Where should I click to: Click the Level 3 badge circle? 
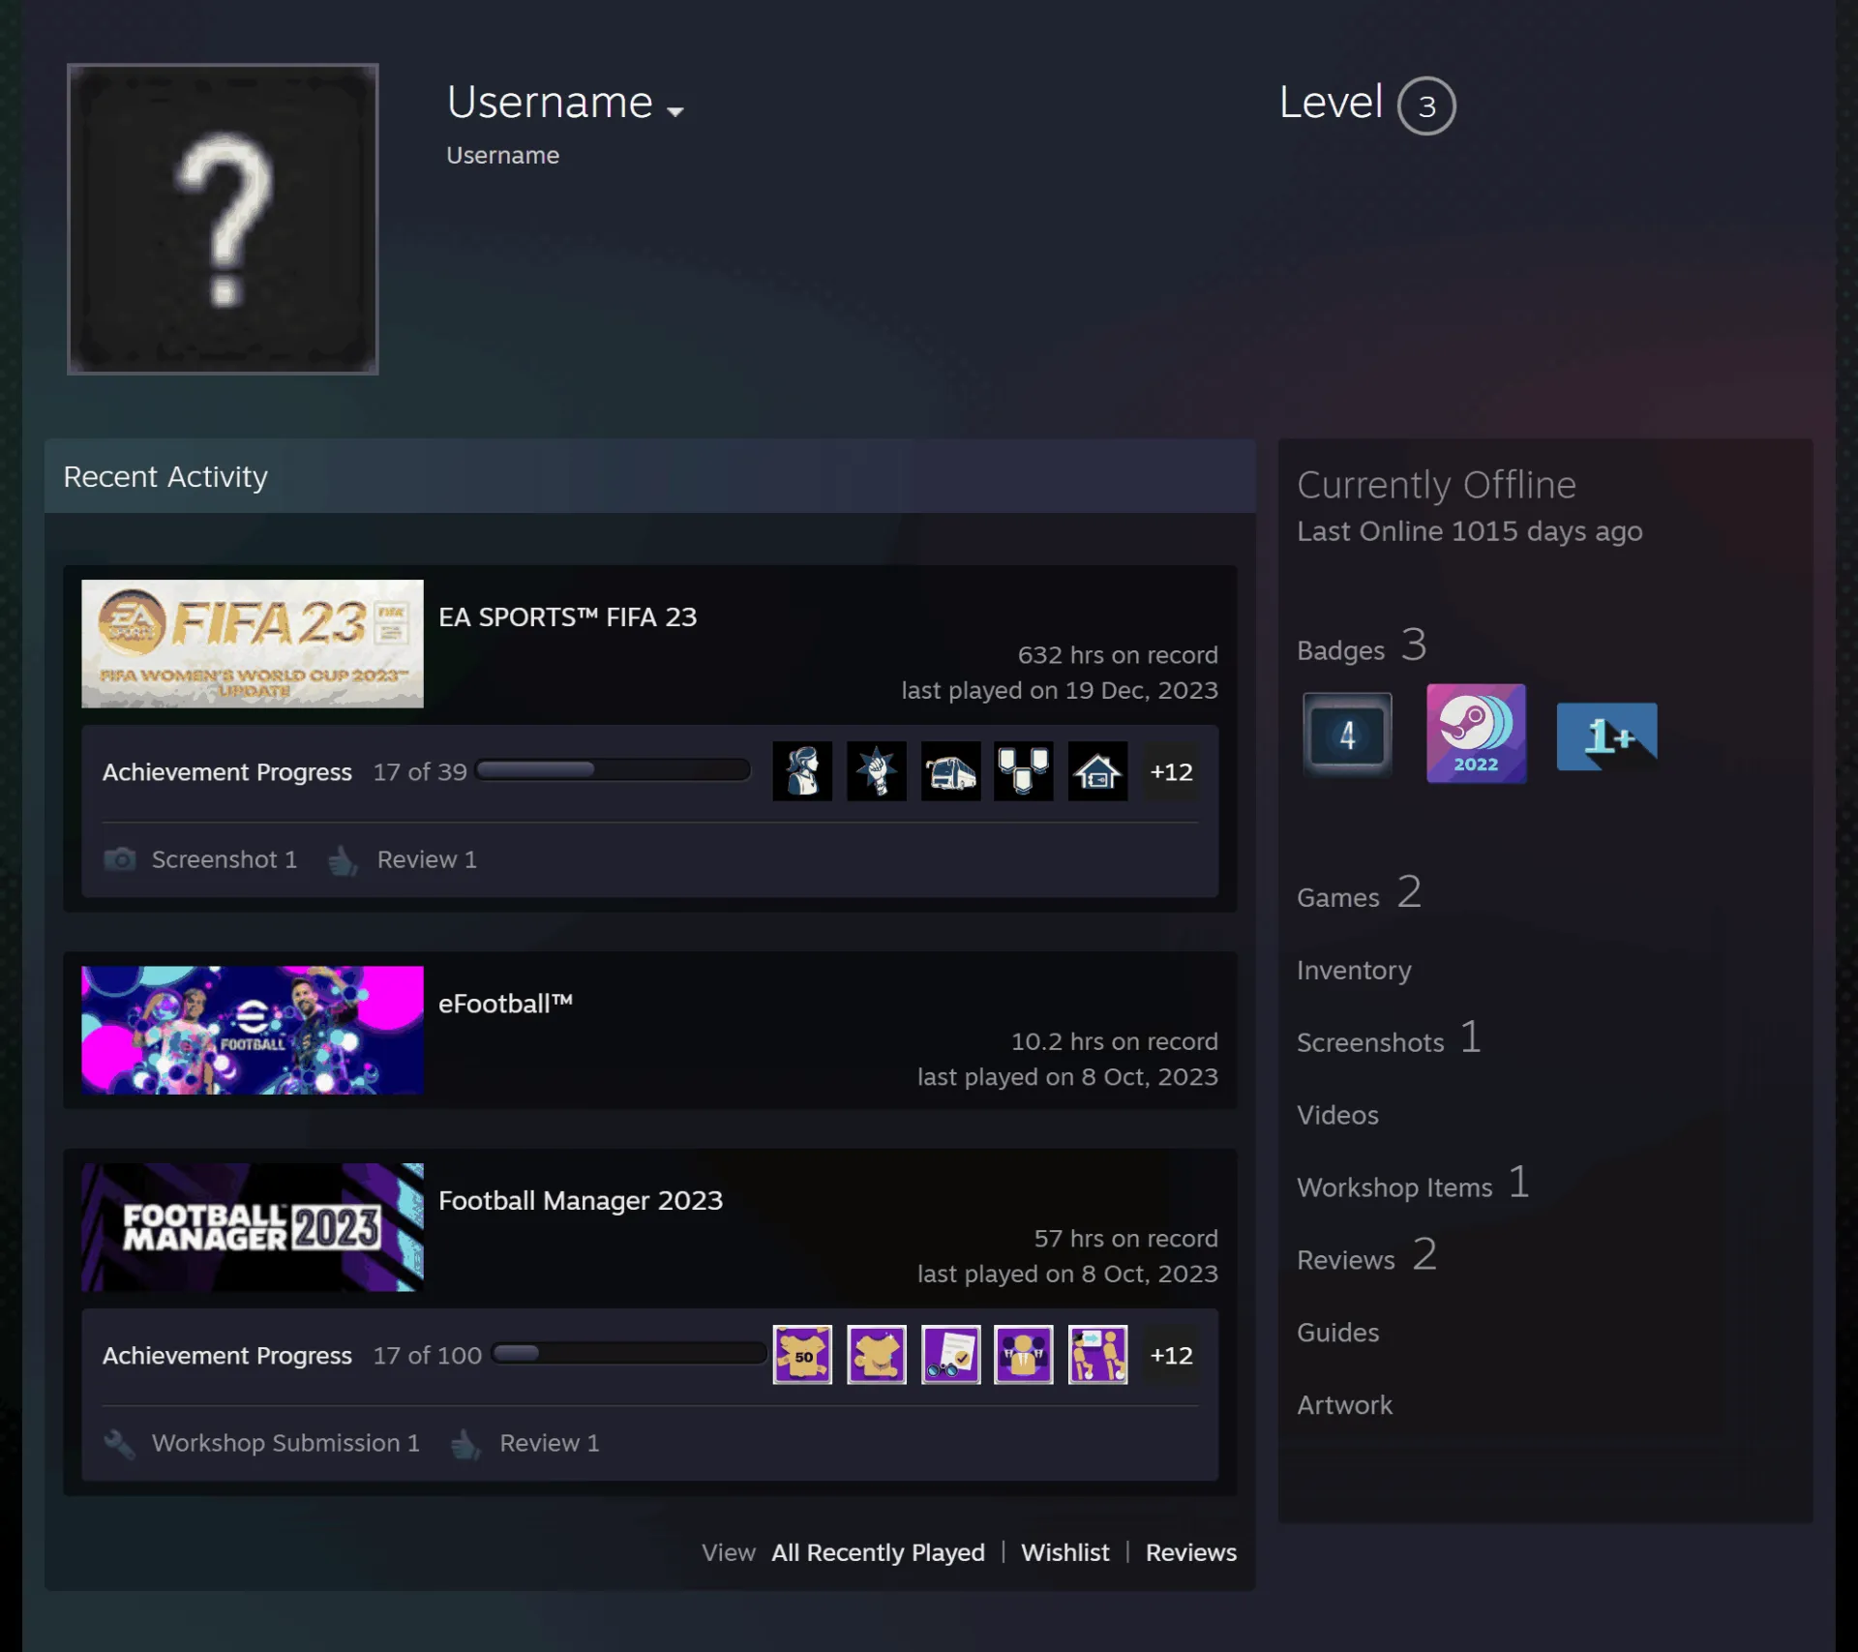tap(1425, 105)
